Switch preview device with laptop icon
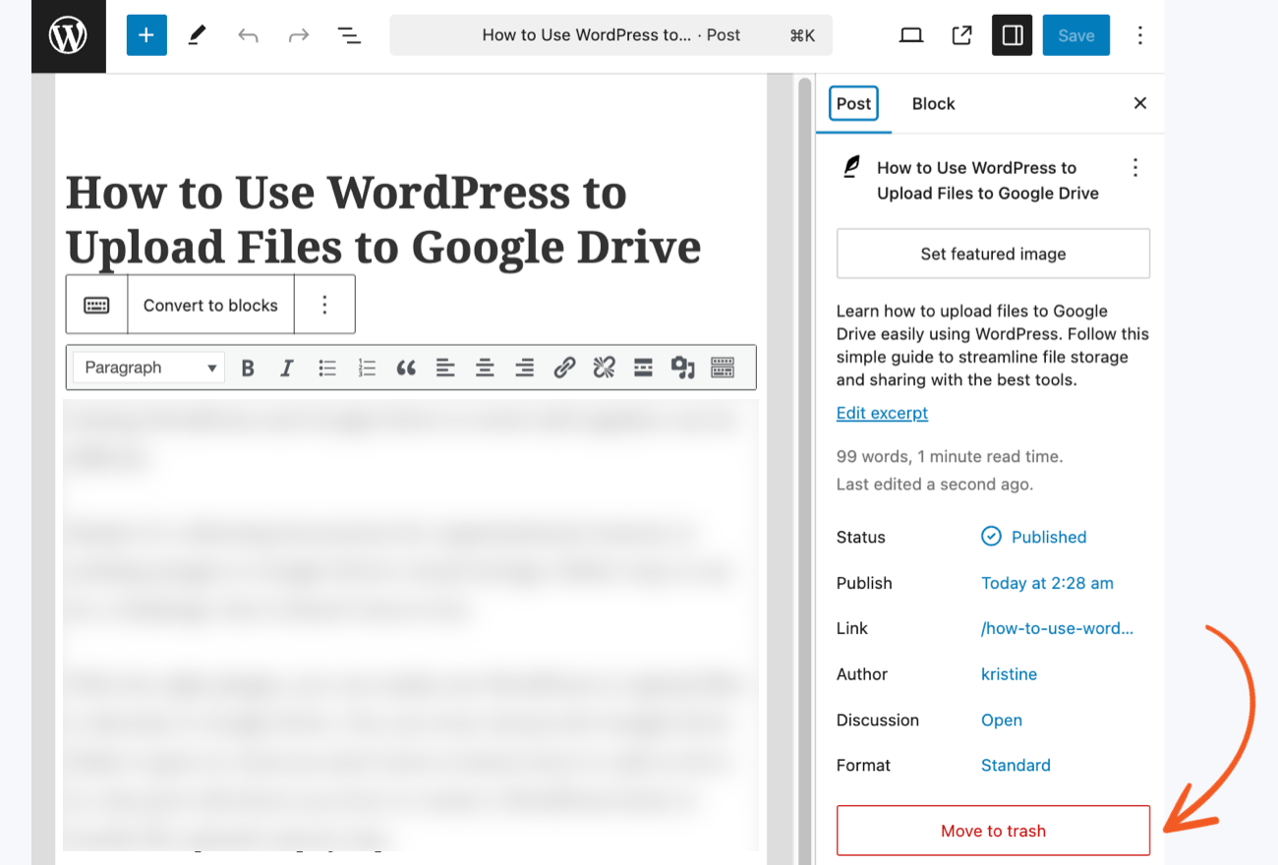This screenshot has width=1278, height=865. (x=911, y=35)
